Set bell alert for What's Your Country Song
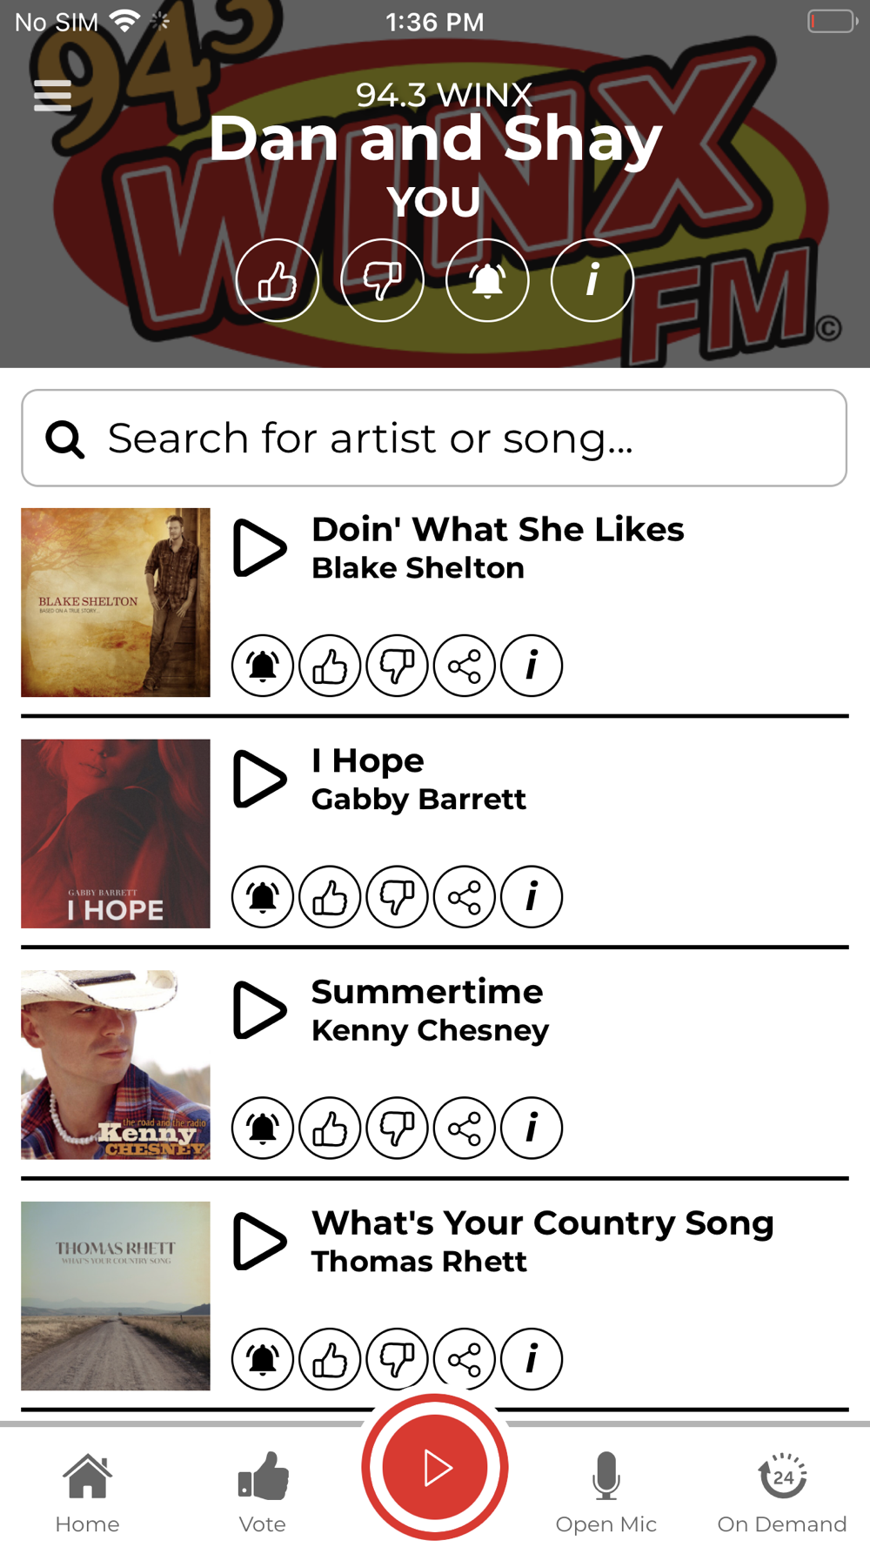 (x=263, y=1359)
